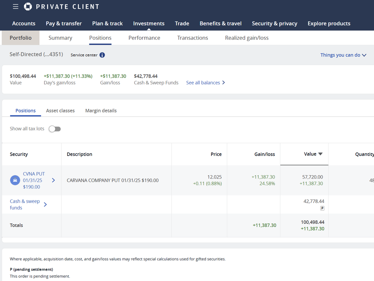The width and height of the screenshot is (374, 281).
Task: Click the Service center info icon
Action: pos(102,55)
